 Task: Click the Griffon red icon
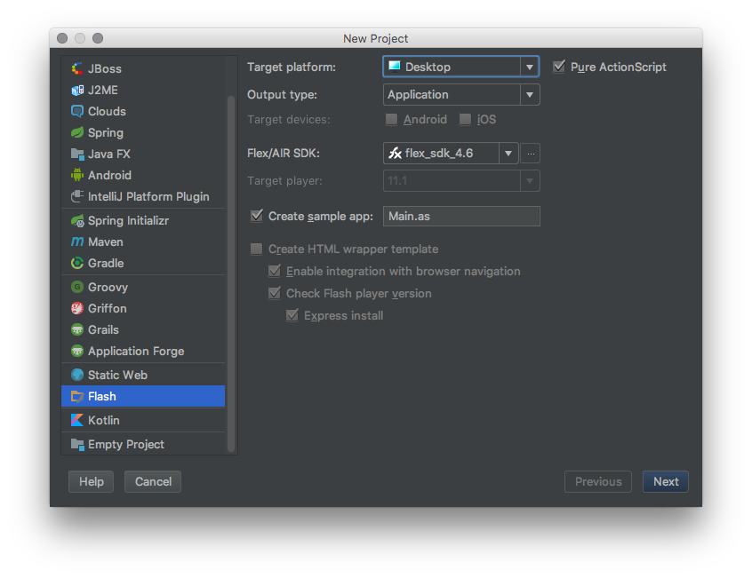(77, 308)
